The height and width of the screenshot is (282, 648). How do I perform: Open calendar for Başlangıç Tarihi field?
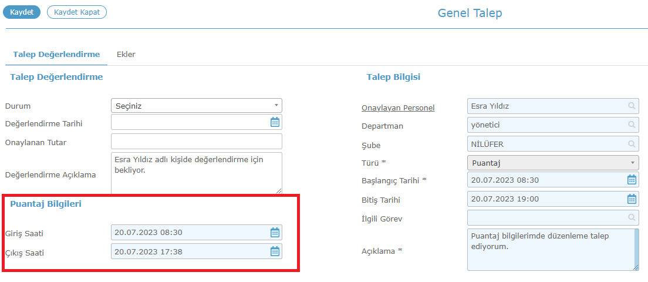coord(632,179)
